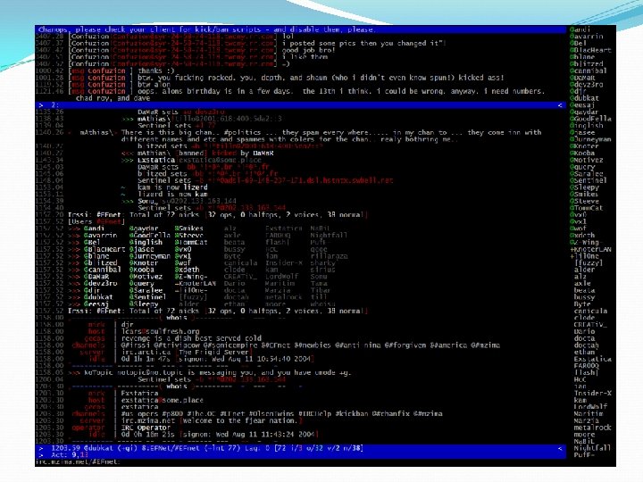Click idle time "0d 0h 18m 25s"
643x482 pixels.
coord(148,435)
